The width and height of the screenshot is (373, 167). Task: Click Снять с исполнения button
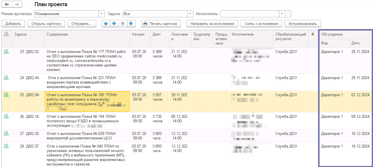(261, 23)
